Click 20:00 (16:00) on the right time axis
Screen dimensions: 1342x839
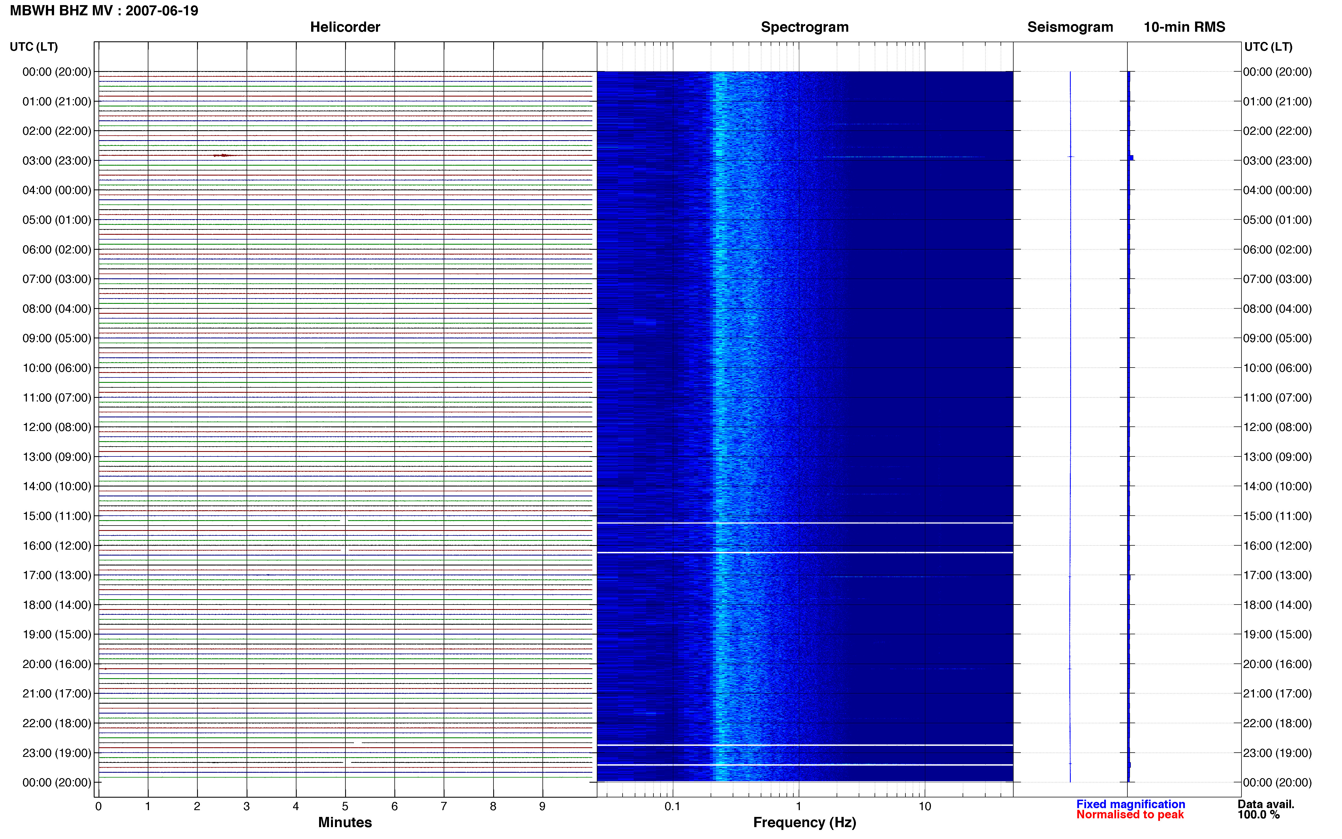(1277, 664)
